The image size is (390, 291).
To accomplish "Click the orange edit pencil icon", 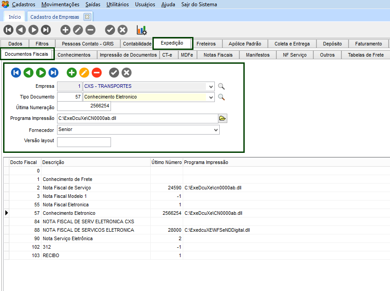I will point(84,73).
